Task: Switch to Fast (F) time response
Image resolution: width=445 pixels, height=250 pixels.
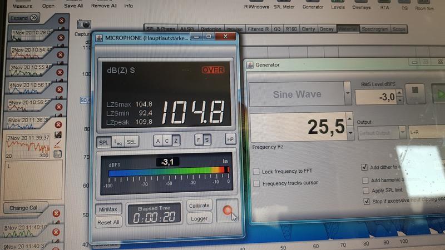Action: pos(199,140)
